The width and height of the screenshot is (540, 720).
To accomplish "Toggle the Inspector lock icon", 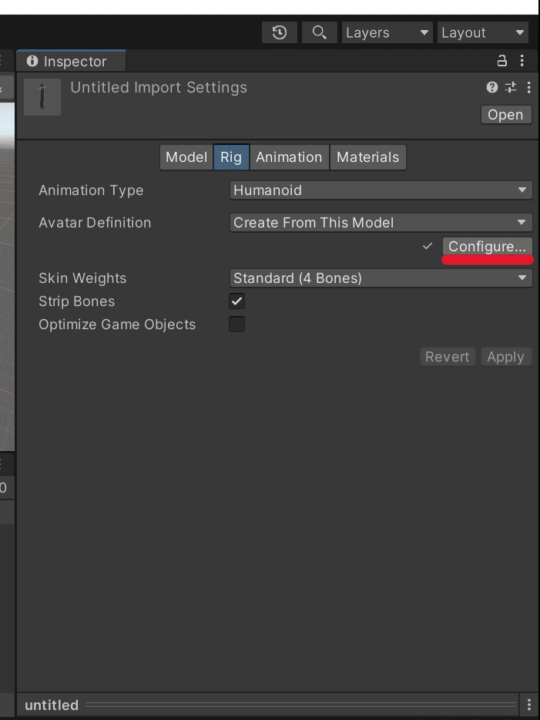I will coord(502,61).
